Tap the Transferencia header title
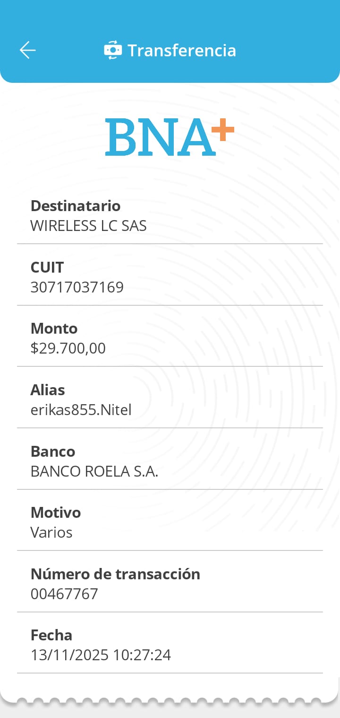The height and width of the screenshot is (718, 340). tap(182, 50)
